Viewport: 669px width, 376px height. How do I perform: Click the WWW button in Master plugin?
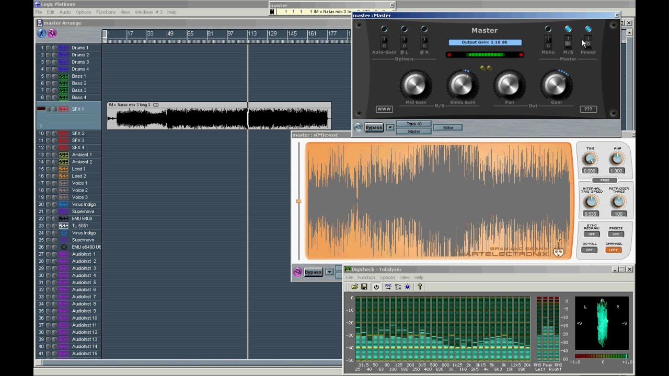tap(384, 109)
